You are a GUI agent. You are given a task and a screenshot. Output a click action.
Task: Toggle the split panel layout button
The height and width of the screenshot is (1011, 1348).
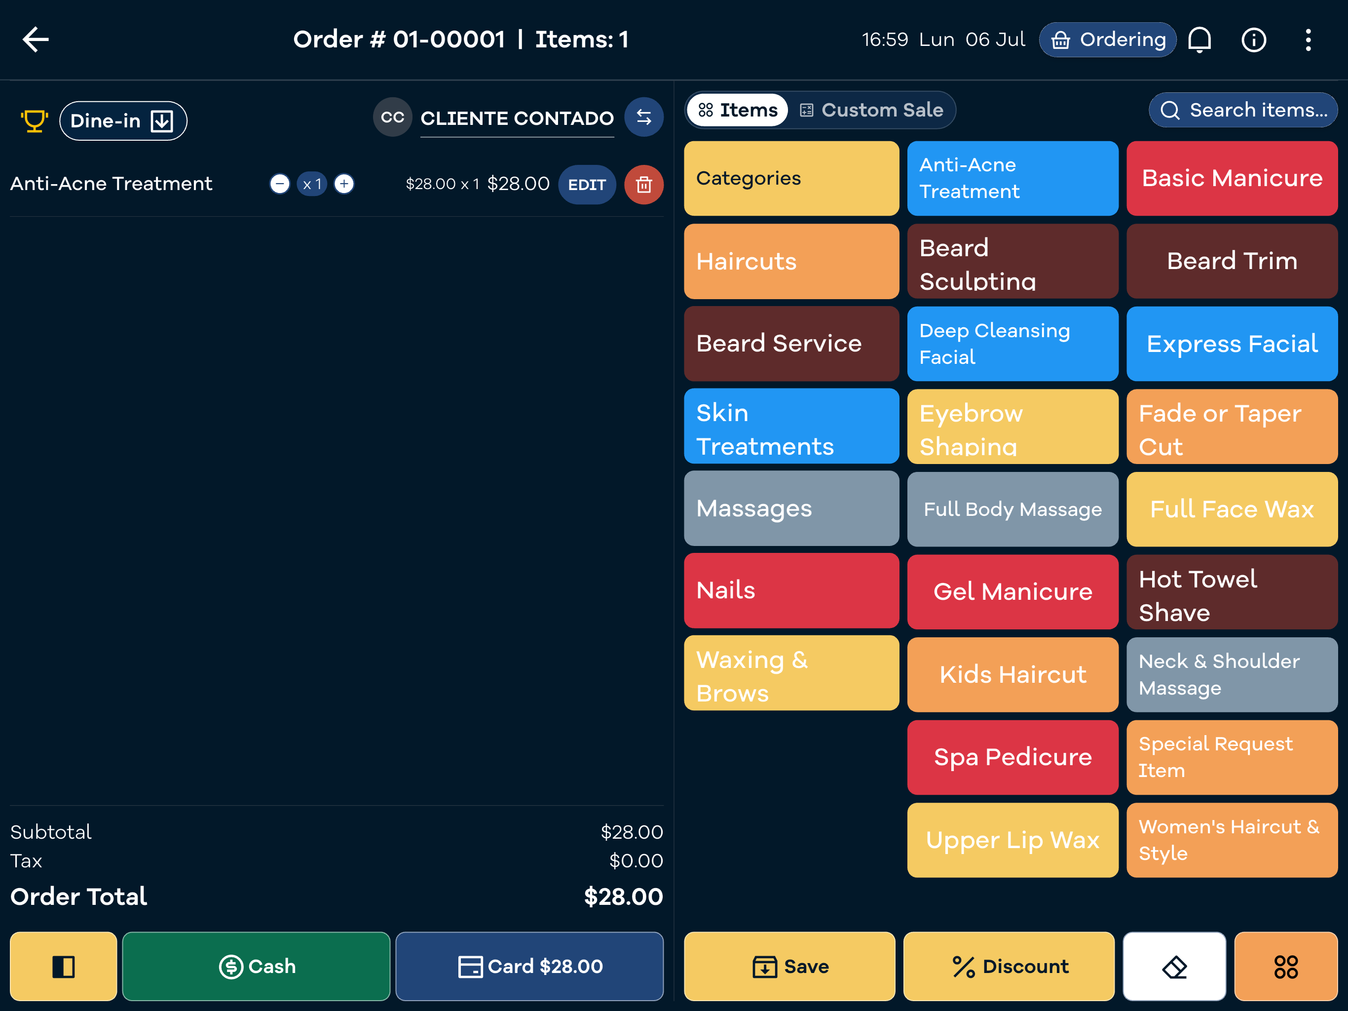[x=63, y=966]
